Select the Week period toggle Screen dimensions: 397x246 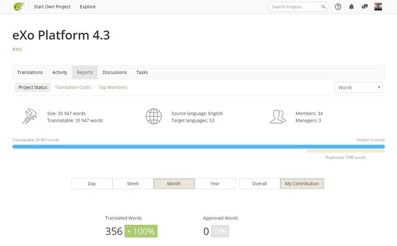coord(133,184)
